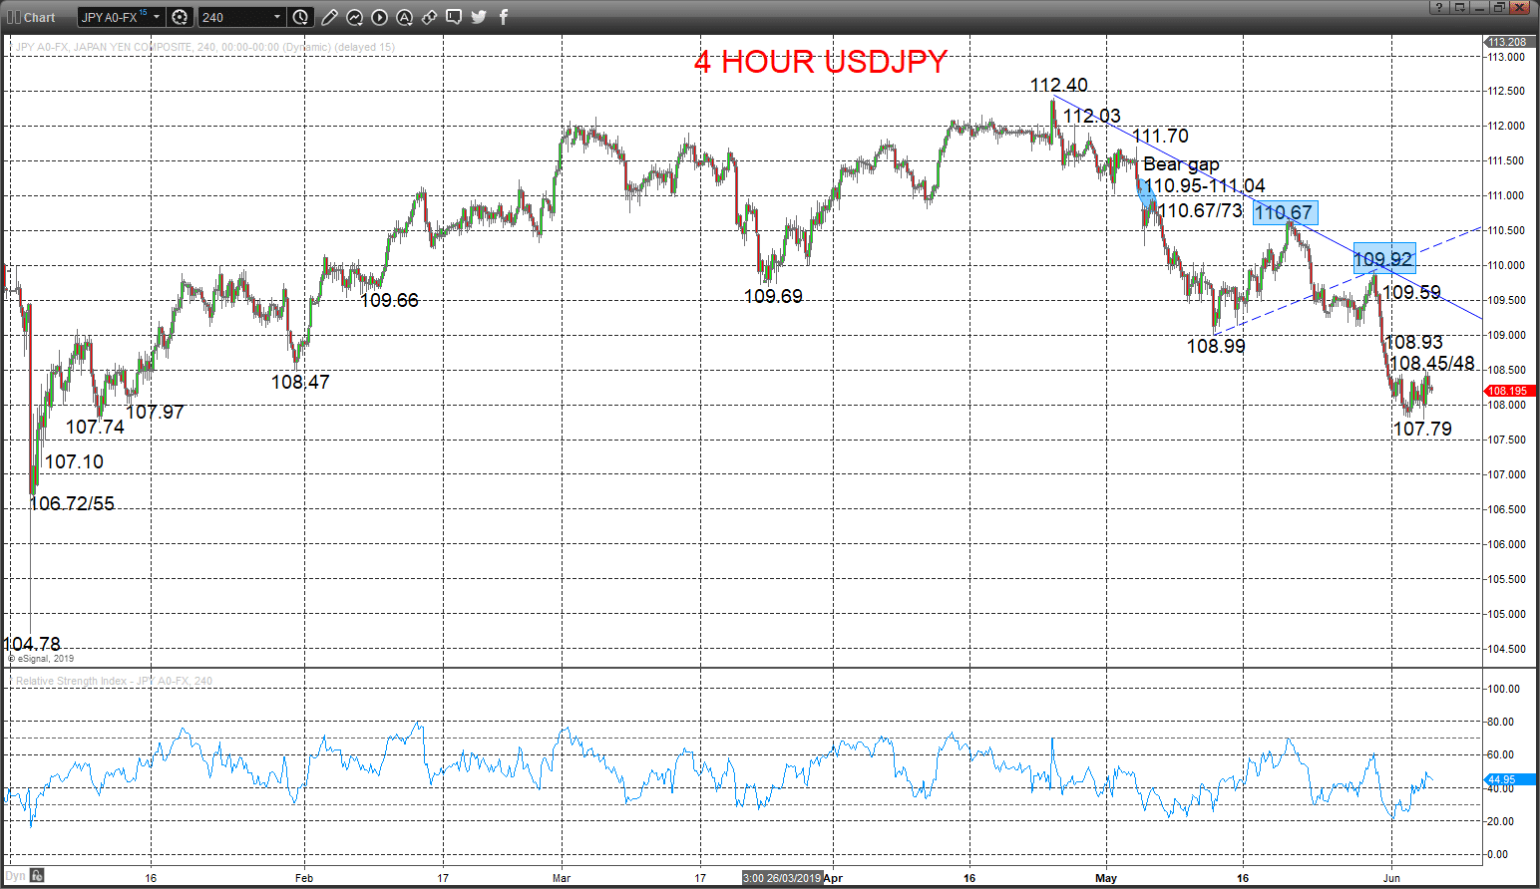Click the eSignal 2019 copyright text

point(41,659)
